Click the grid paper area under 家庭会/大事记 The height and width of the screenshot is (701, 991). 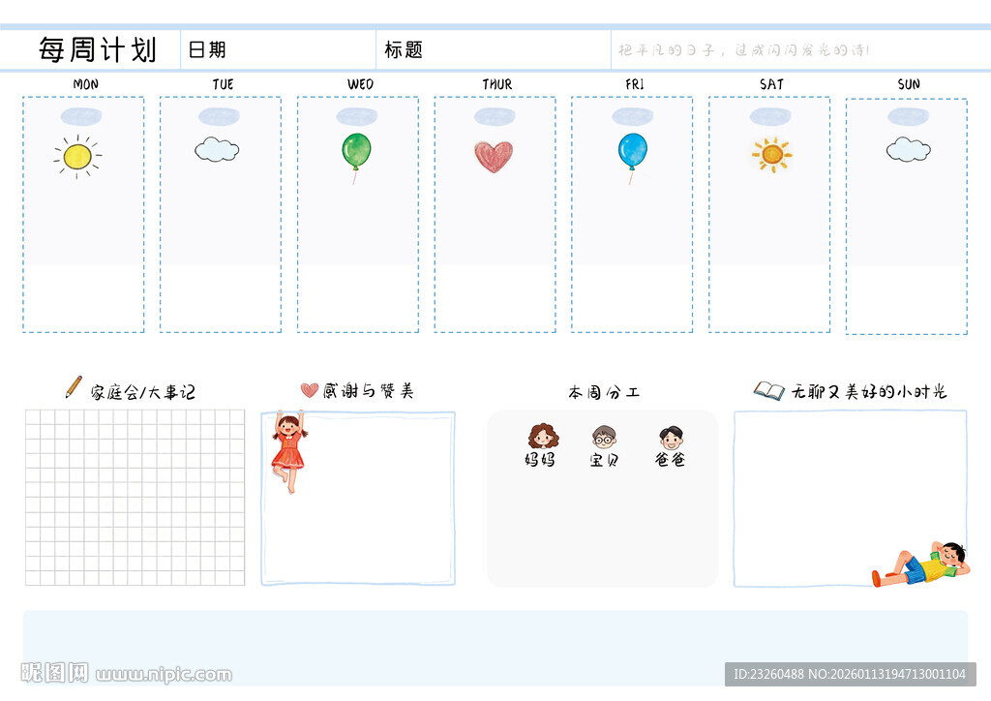[x=135, y=498]
